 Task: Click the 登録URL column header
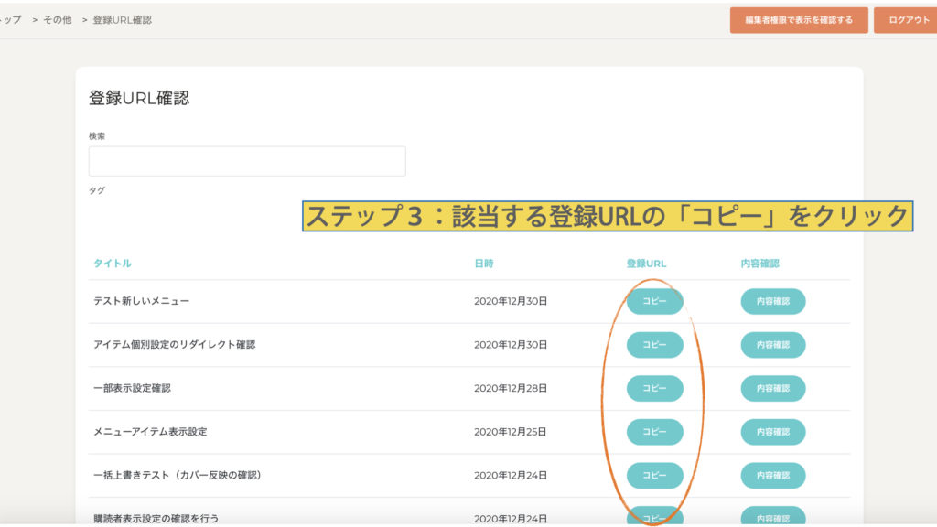(x=646, y=263)
